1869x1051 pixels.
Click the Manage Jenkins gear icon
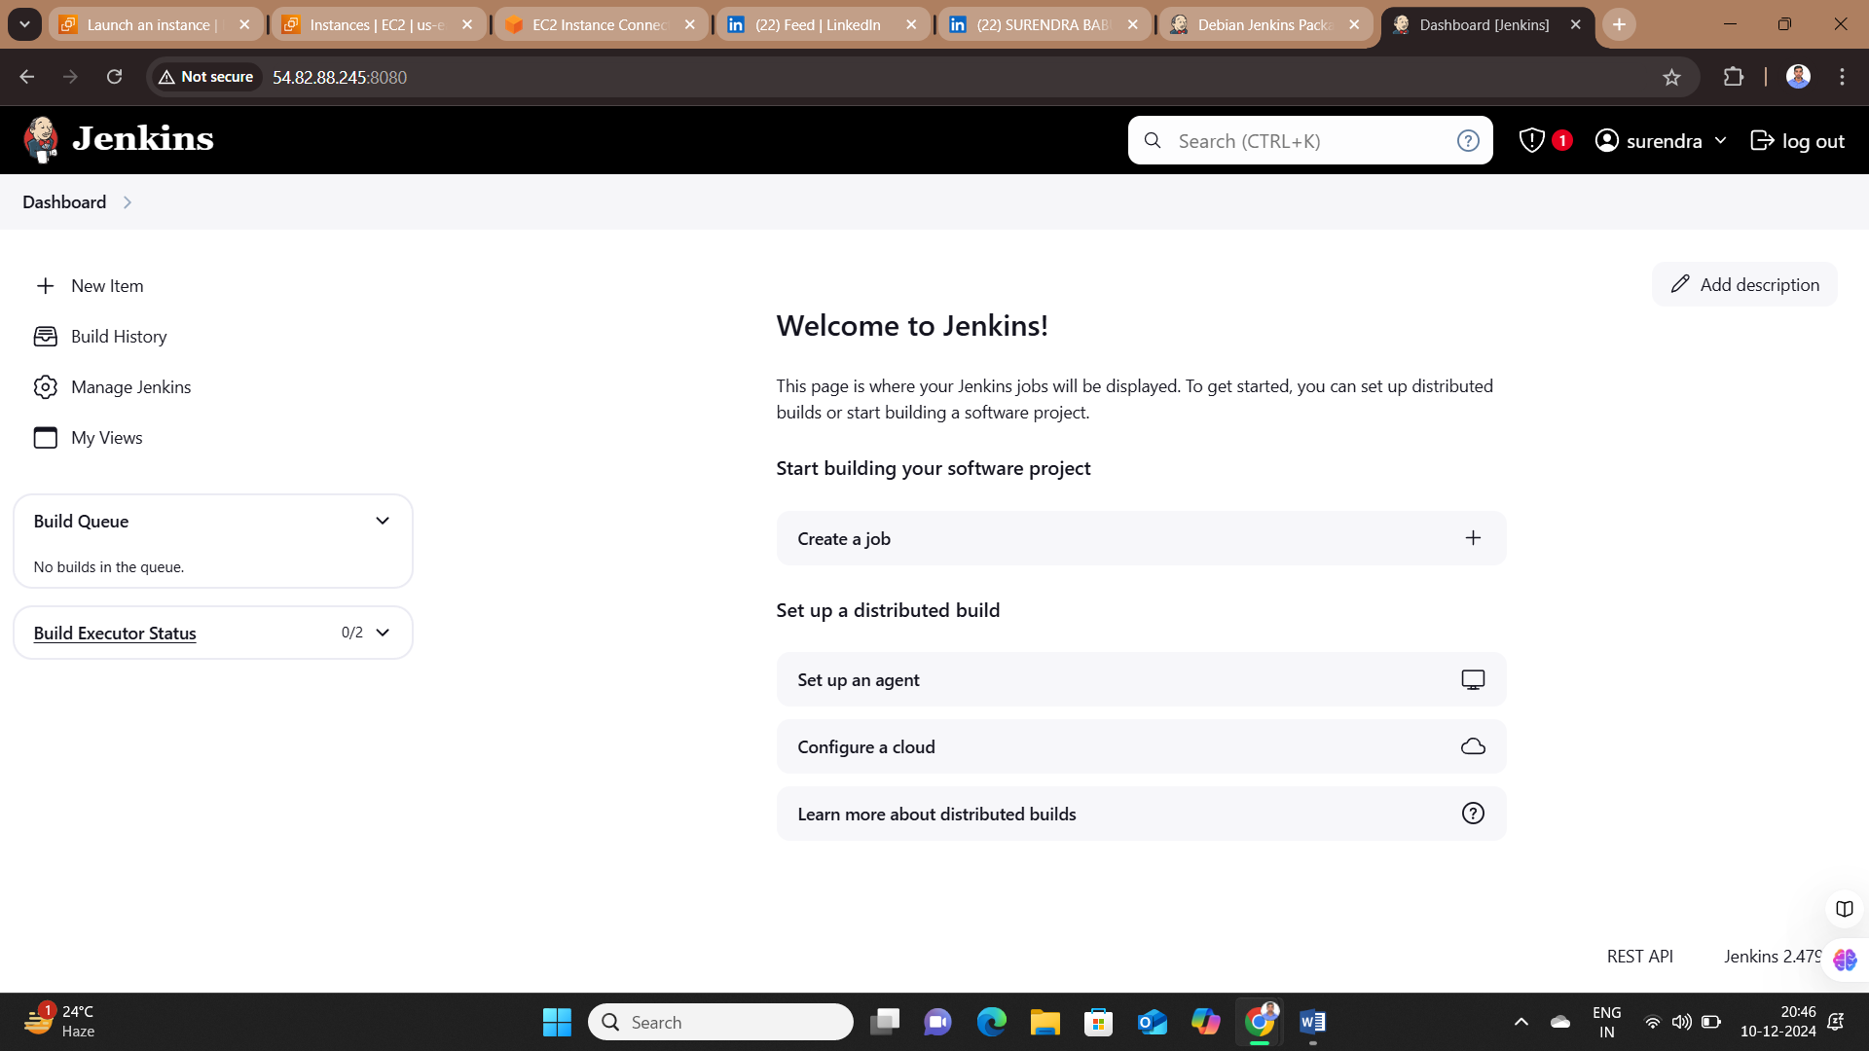[x=45, y=387]
